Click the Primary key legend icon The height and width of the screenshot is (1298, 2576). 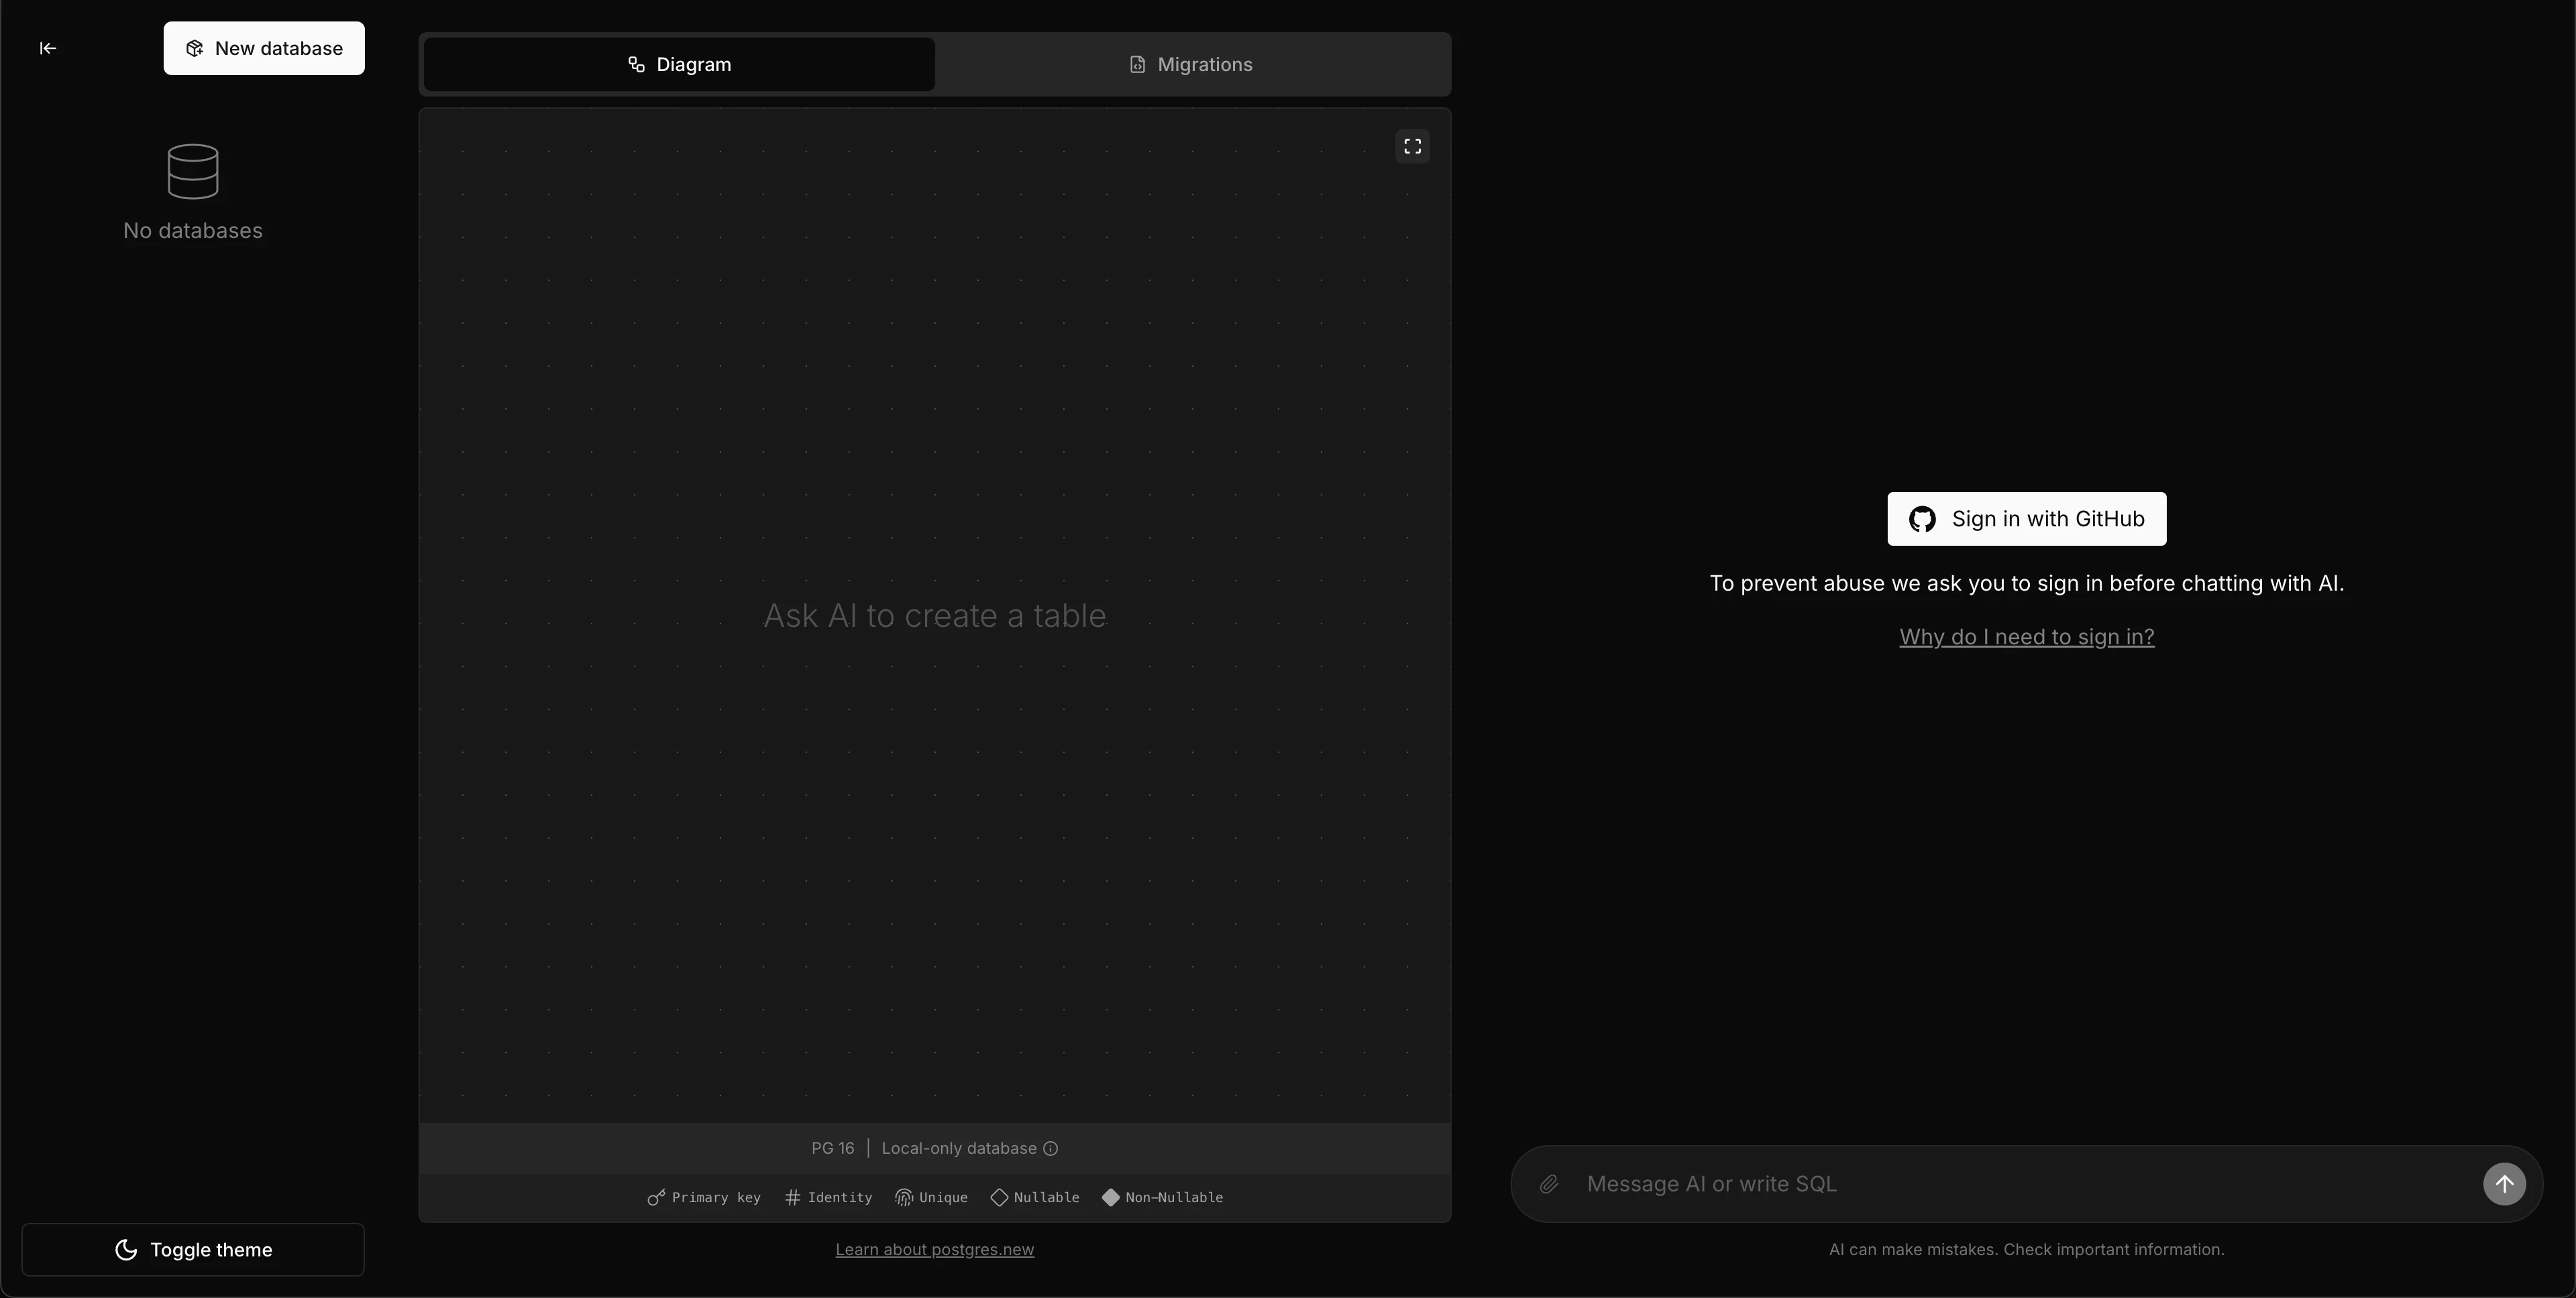656,1198
